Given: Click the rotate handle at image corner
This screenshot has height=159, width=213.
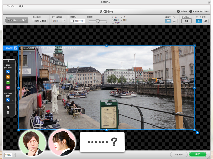Looking at the screenshot, I should coord(198,133).
